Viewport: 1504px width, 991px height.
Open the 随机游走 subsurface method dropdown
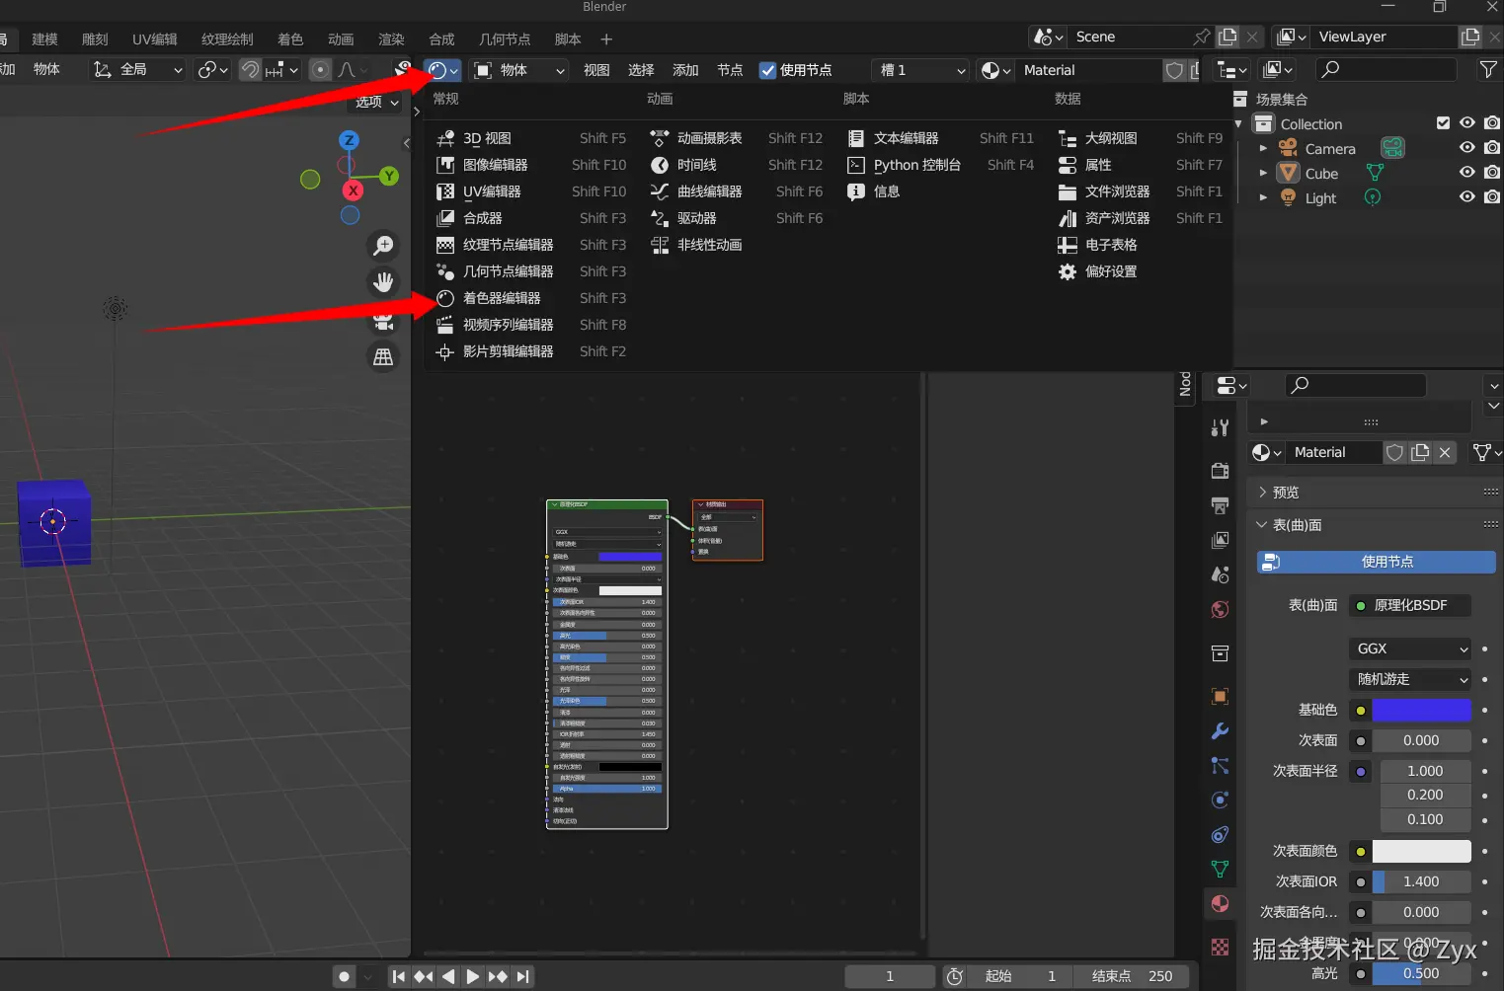click(x=1410, y=679)
